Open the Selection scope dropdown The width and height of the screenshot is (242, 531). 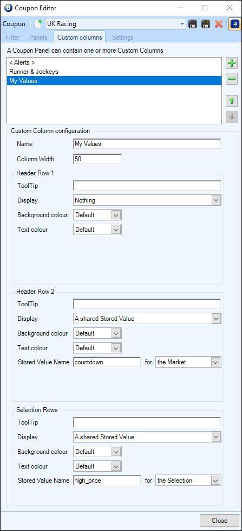pyautogui.click(x=188, y=480)
